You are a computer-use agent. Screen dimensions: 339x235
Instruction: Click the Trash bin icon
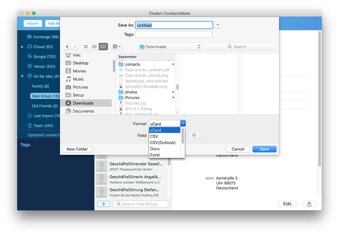click(30, 126)
